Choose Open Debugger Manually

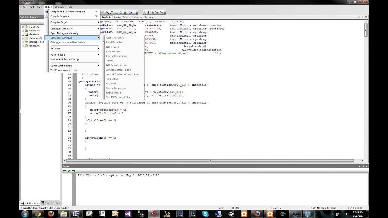tap(72, 33)
